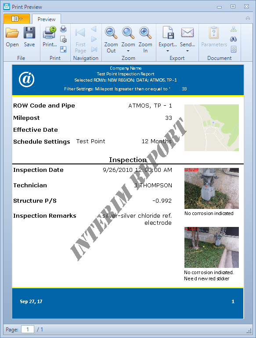256x338 pixels.
Task: Jump to the last page arrow
Action: tap(94, 49)
